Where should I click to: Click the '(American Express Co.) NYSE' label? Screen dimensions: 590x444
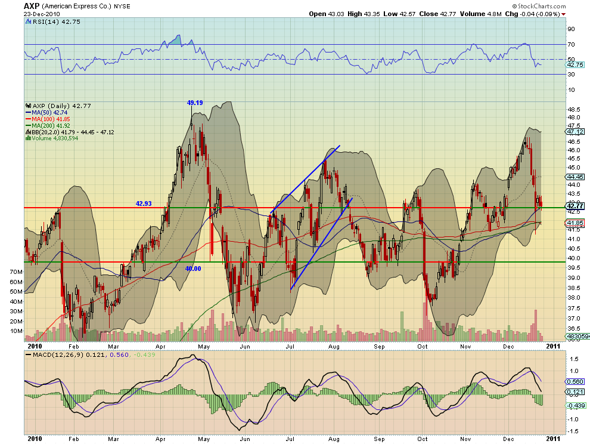coord(86,7)
